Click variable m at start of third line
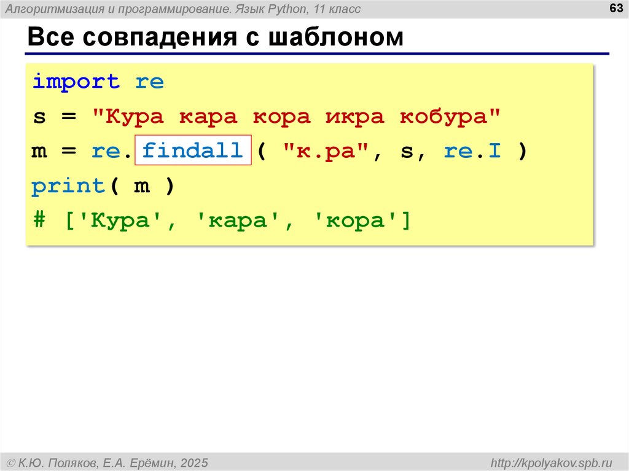The height and width of the screenshot is (471, 629). pos(39,152)
